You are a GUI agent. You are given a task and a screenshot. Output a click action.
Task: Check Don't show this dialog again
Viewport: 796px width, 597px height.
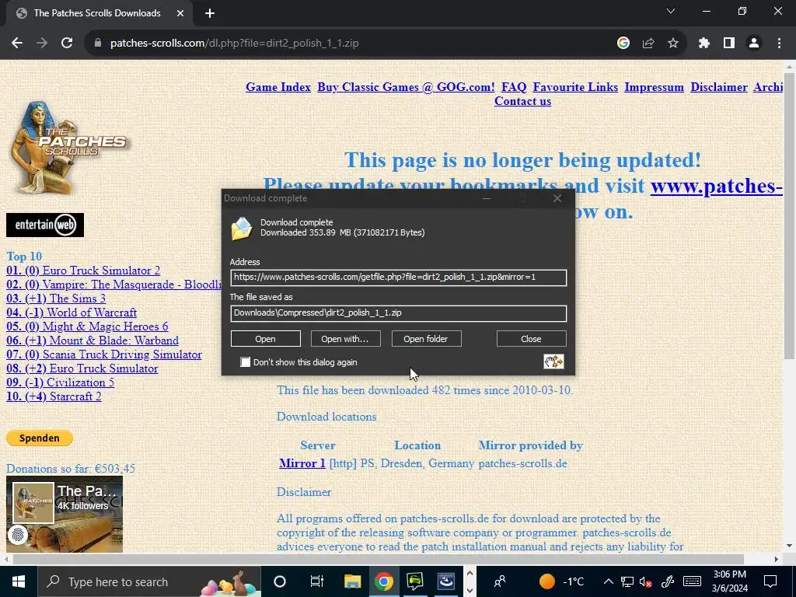pos(245,362)
